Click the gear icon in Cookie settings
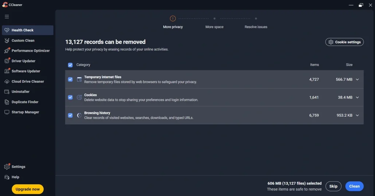375x196 pixels. click(x=331, y=42)
